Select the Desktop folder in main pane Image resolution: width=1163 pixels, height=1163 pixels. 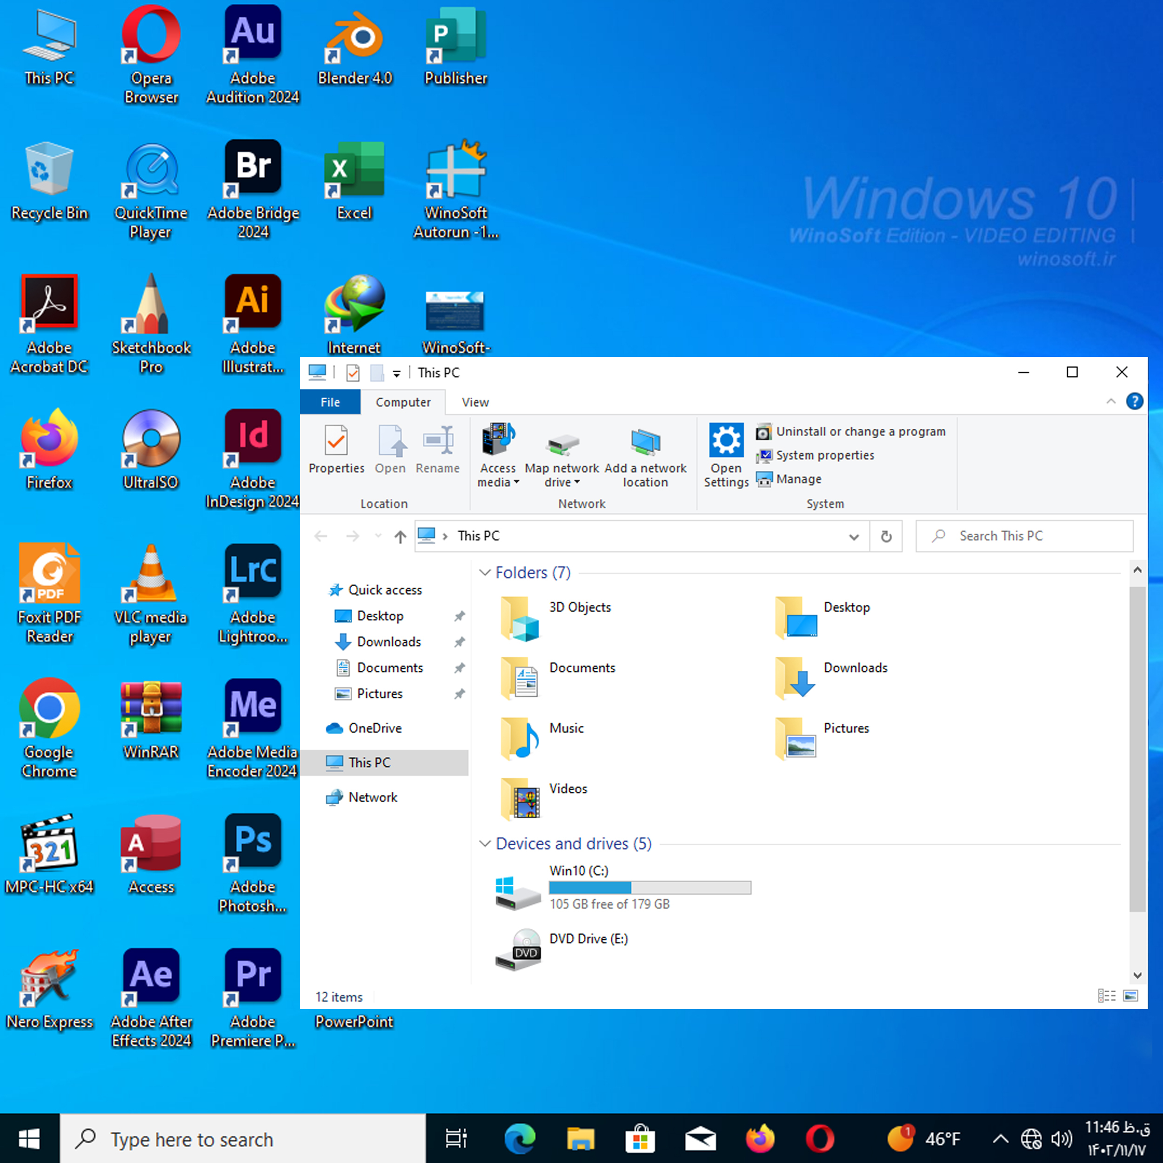822,618
